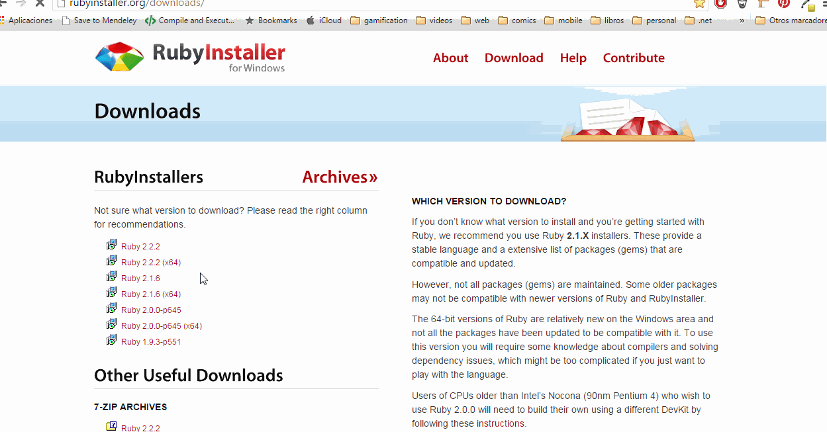Expand hidden bookmarks with » chevron

pyautogui.click(x=742, y=21)
